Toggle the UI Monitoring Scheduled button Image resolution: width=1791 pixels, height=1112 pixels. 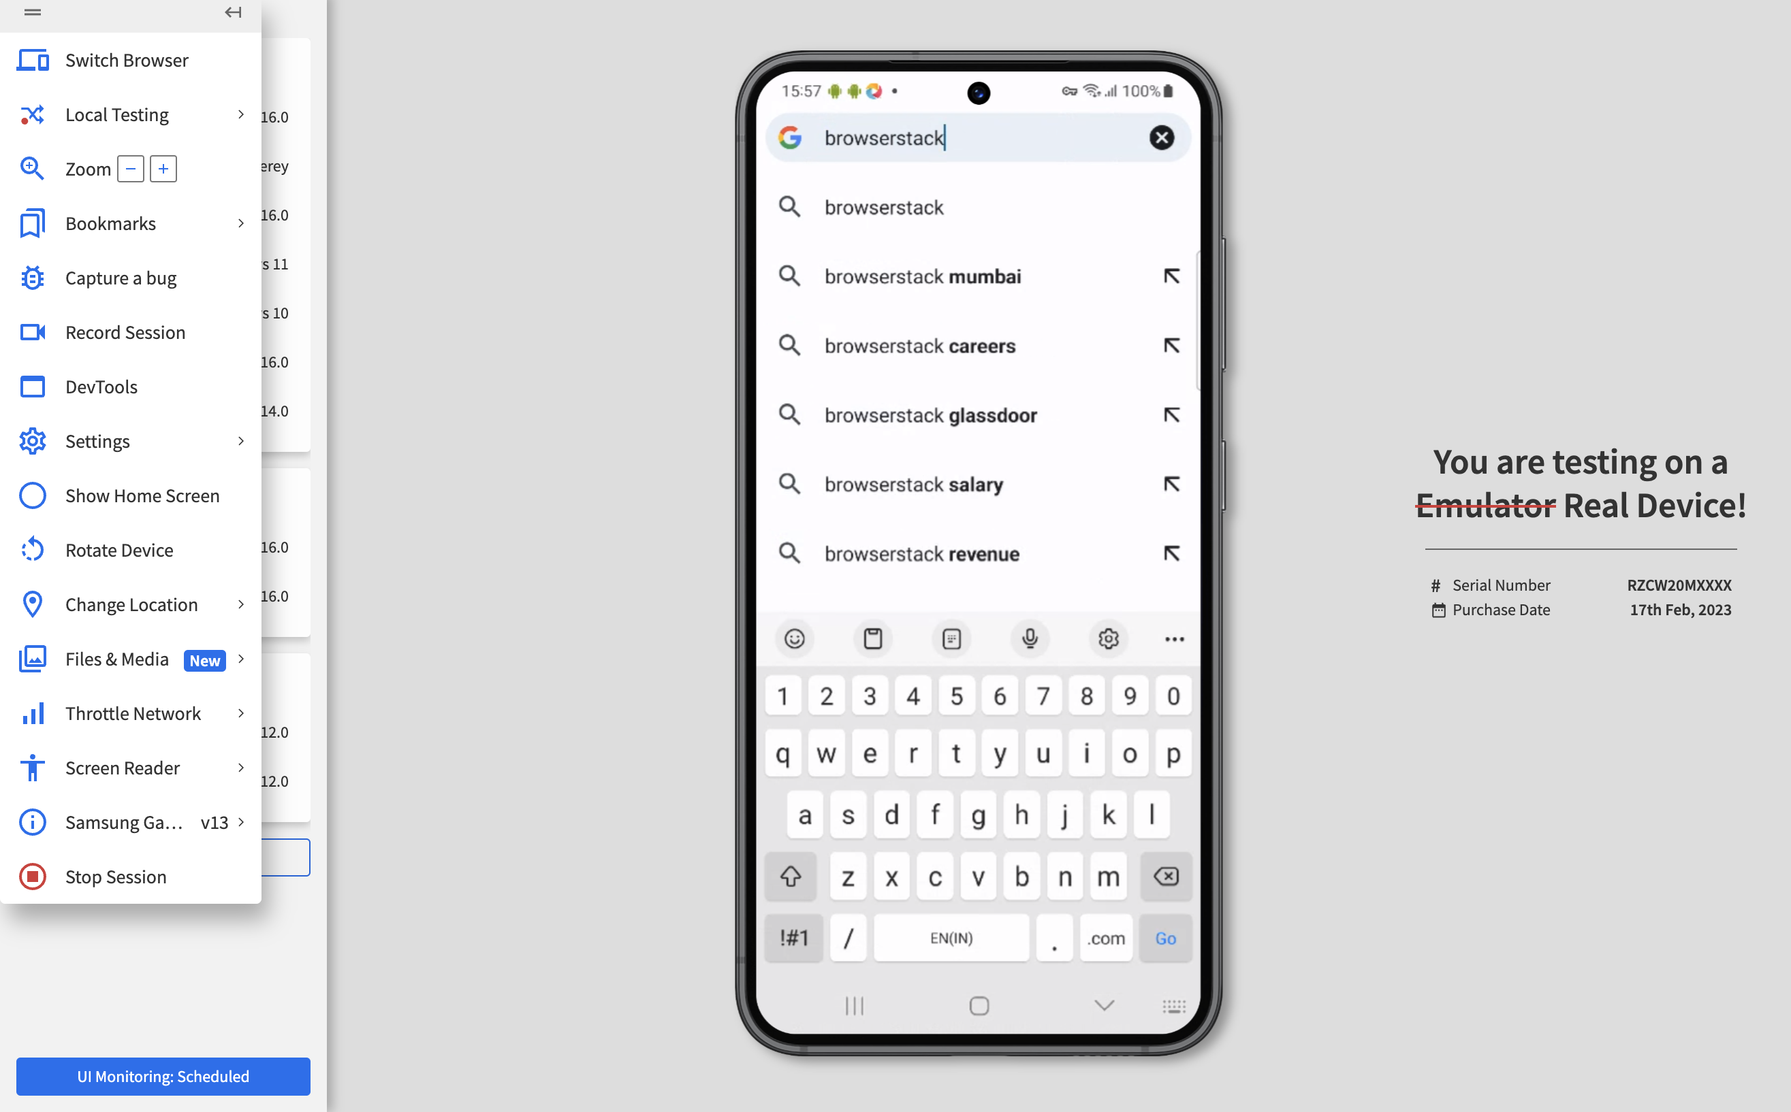click(164, 1076)
